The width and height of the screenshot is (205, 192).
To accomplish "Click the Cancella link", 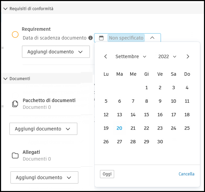I will point(186,174).
